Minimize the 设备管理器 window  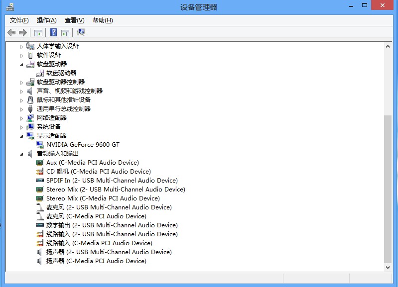tap(351, 6)
